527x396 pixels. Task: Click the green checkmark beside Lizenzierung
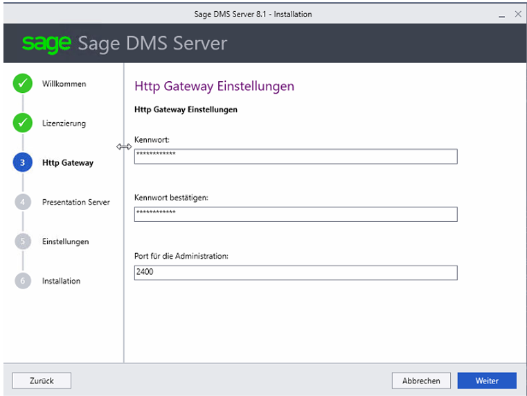click(x=22, y=123)
